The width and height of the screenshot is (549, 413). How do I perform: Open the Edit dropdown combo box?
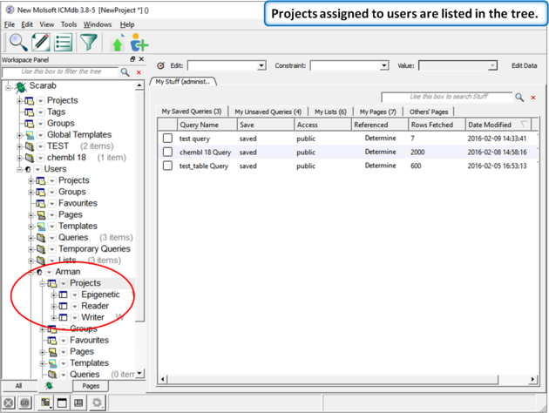227,65
